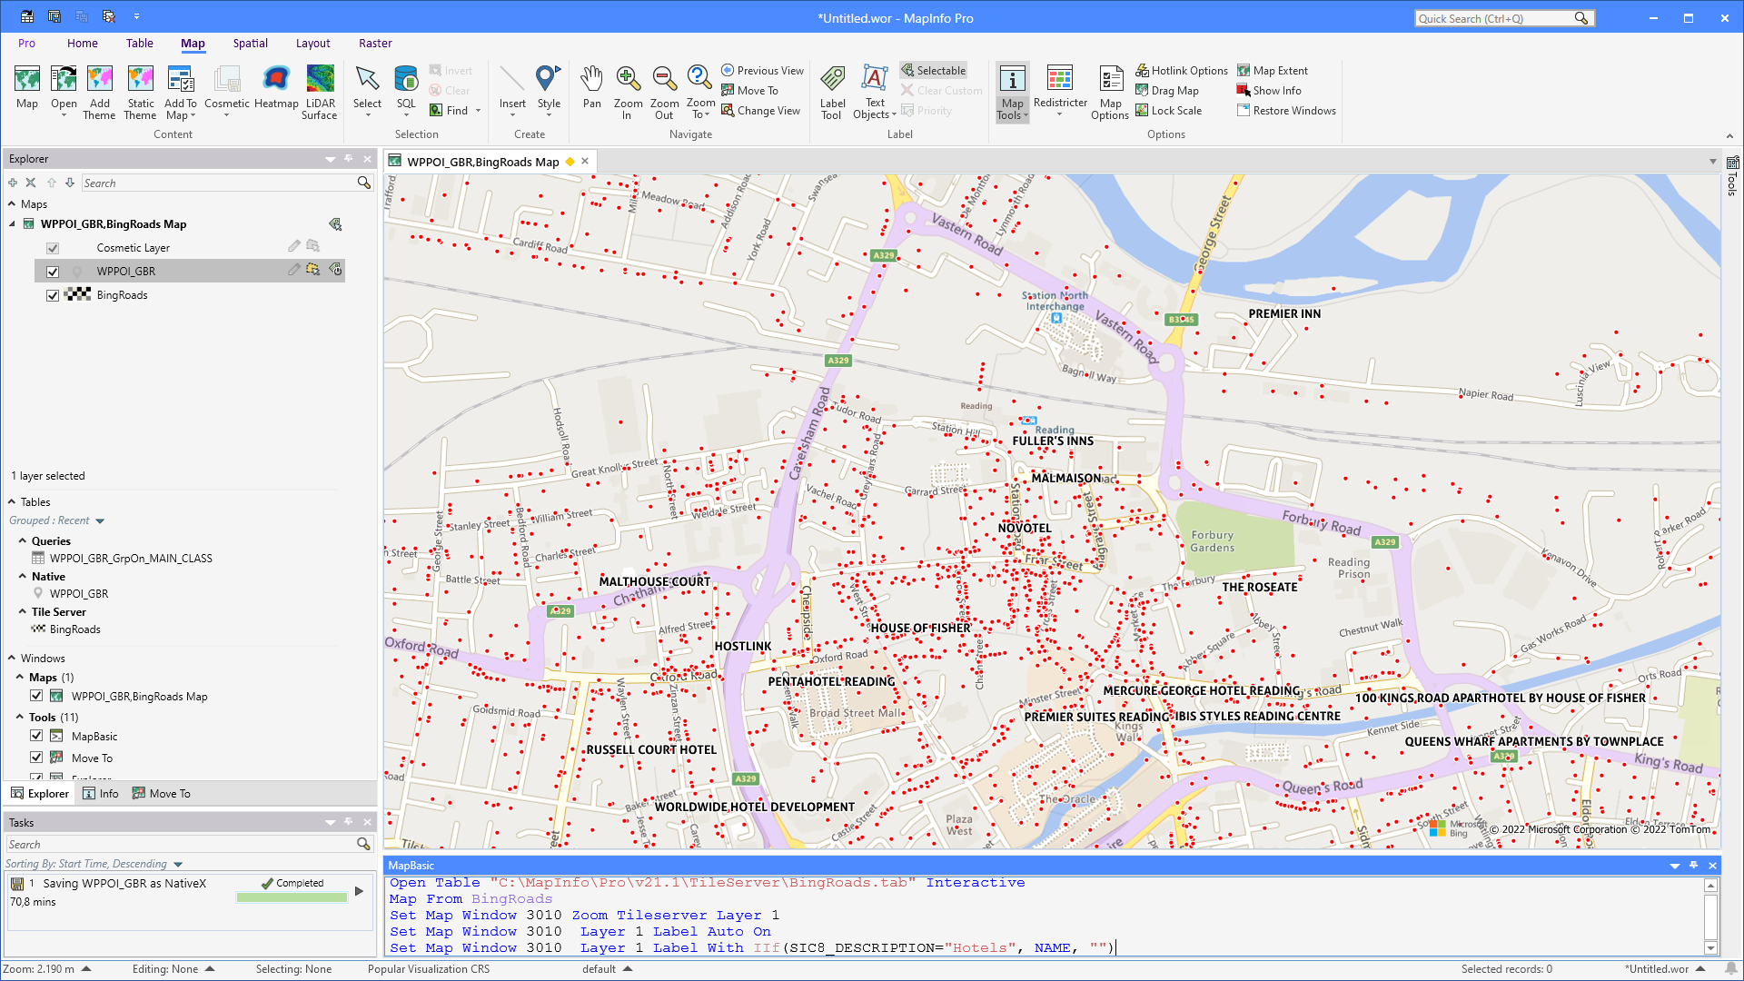Screen dimensions: 1744x981
Task: Click the Map Extent option
Action: point(1273,71)
